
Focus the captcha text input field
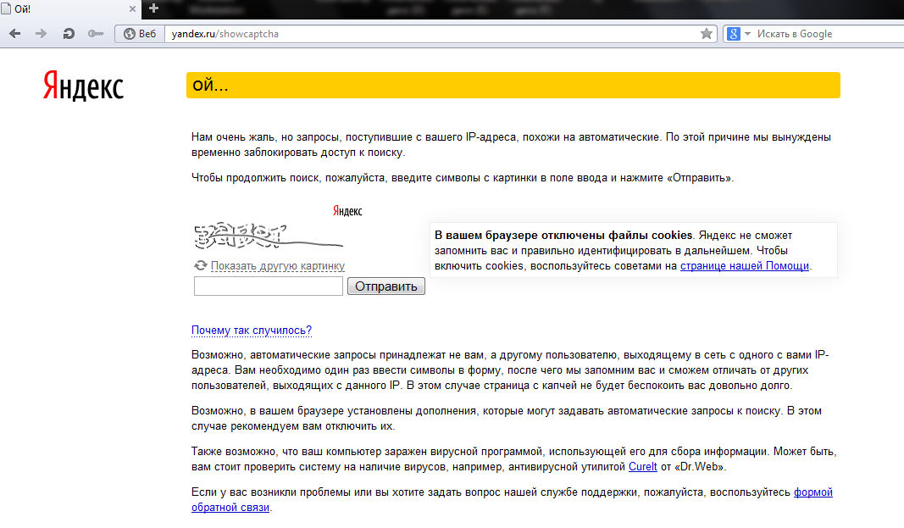point(269,286)
